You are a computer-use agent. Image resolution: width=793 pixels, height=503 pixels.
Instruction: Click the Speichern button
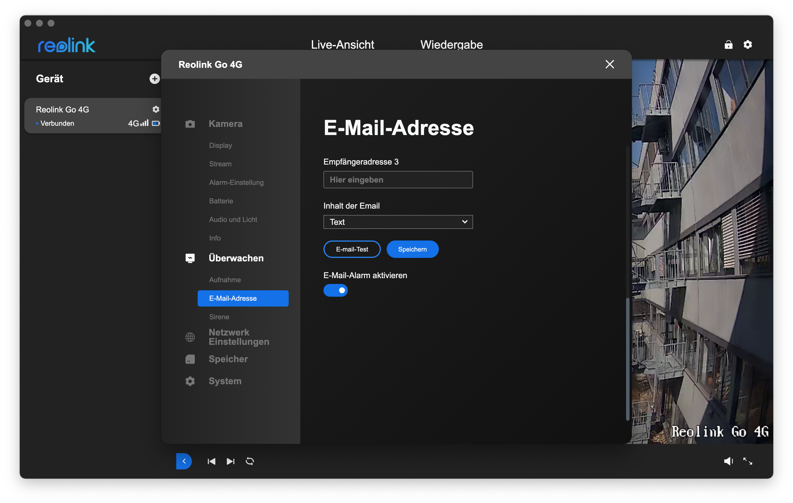tap(412, 249)
